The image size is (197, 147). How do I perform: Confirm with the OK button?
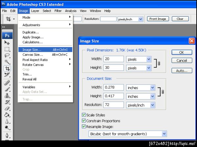[x=182, y=52]
